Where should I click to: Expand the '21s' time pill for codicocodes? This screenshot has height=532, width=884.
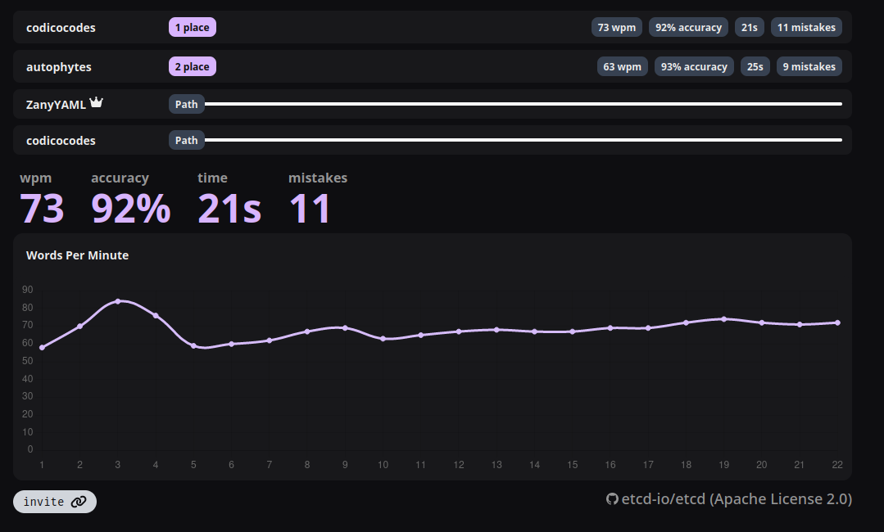pos(749,27)
